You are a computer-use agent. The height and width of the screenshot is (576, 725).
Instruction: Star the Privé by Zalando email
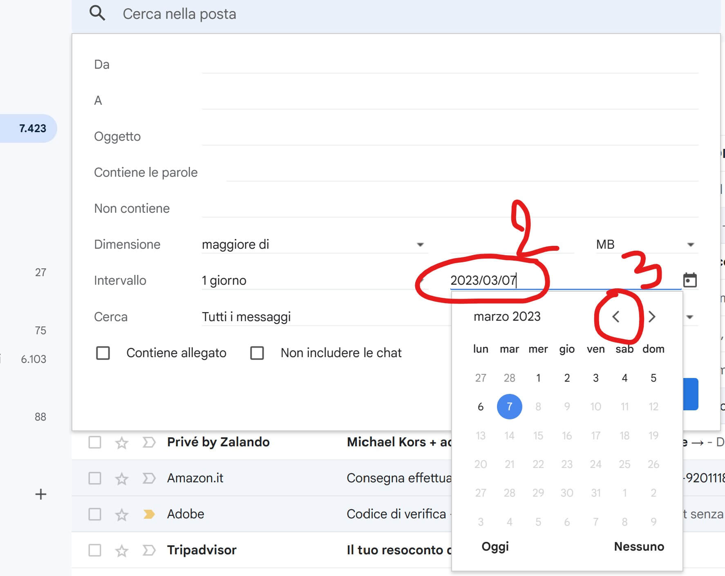click(x=122, y=442)
